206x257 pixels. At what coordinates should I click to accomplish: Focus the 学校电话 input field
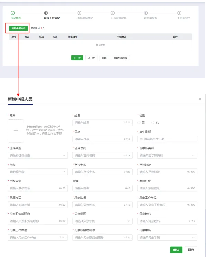click(x=37, y=188)
